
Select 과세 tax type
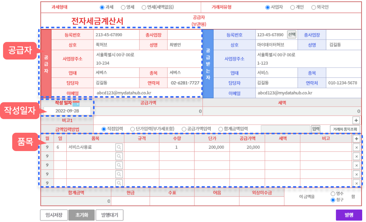(102, 8)
